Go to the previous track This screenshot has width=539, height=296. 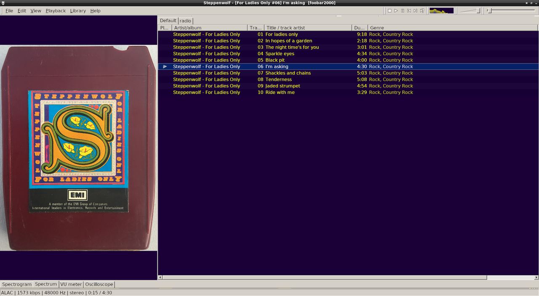[409, 11]
